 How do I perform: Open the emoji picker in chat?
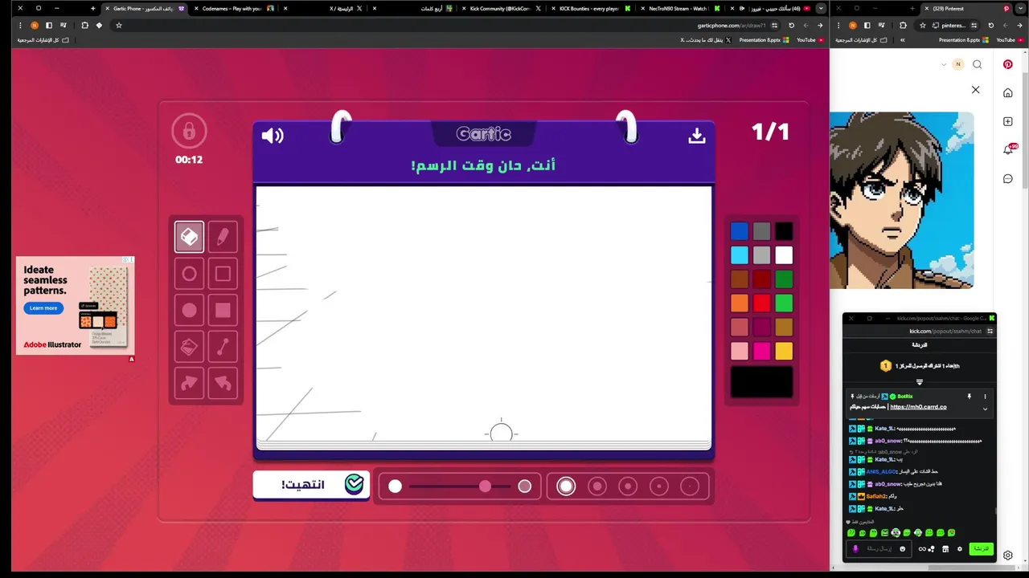903,549
